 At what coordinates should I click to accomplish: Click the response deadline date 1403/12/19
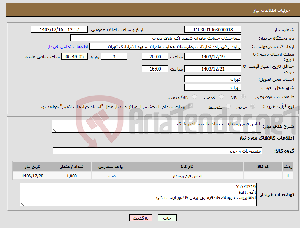[213, 56]
